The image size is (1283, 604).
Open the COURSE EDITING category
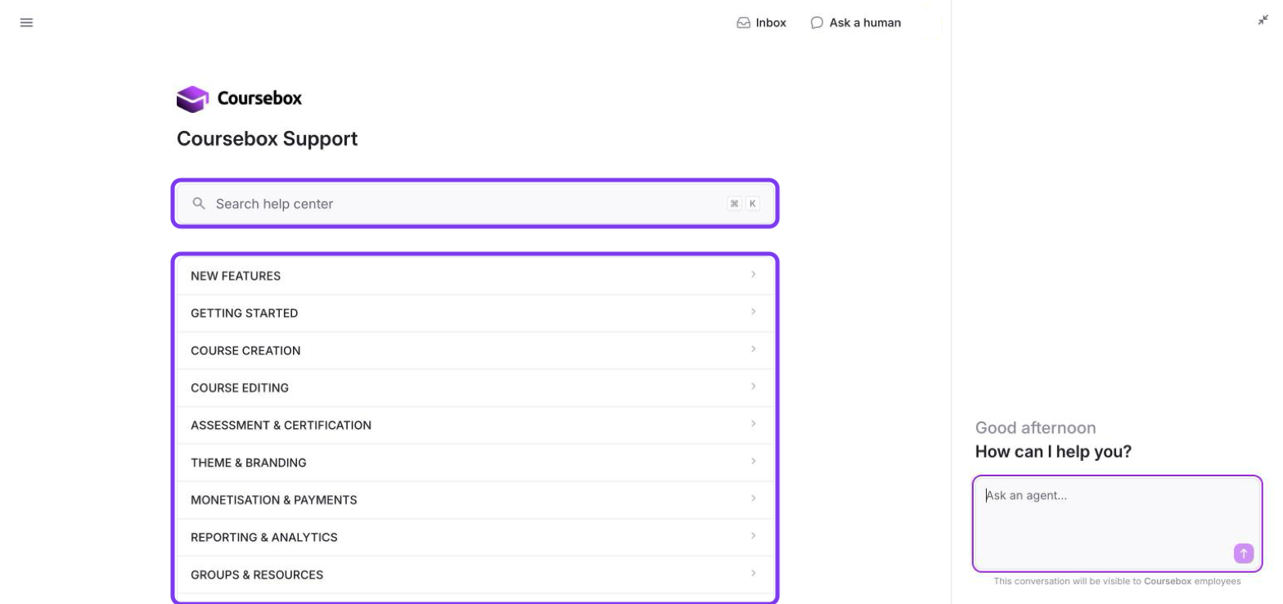475,388
